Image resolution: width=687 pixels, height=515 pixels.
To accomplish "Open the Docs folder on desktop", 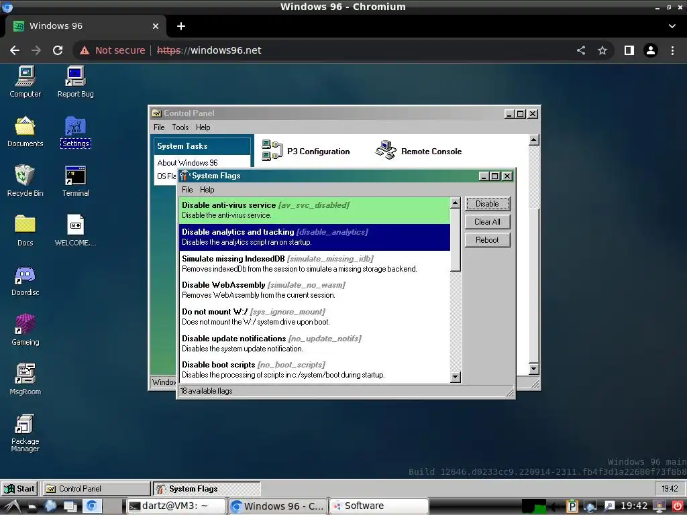I will click(x=25, y=231).
